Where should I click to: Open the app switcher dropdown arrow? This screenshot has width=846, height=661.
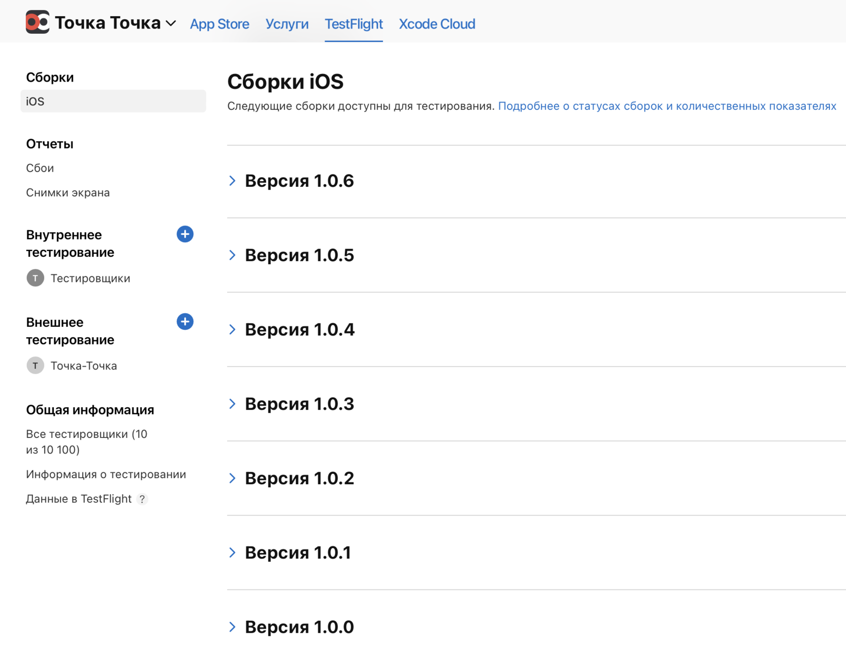pos(171,23)
